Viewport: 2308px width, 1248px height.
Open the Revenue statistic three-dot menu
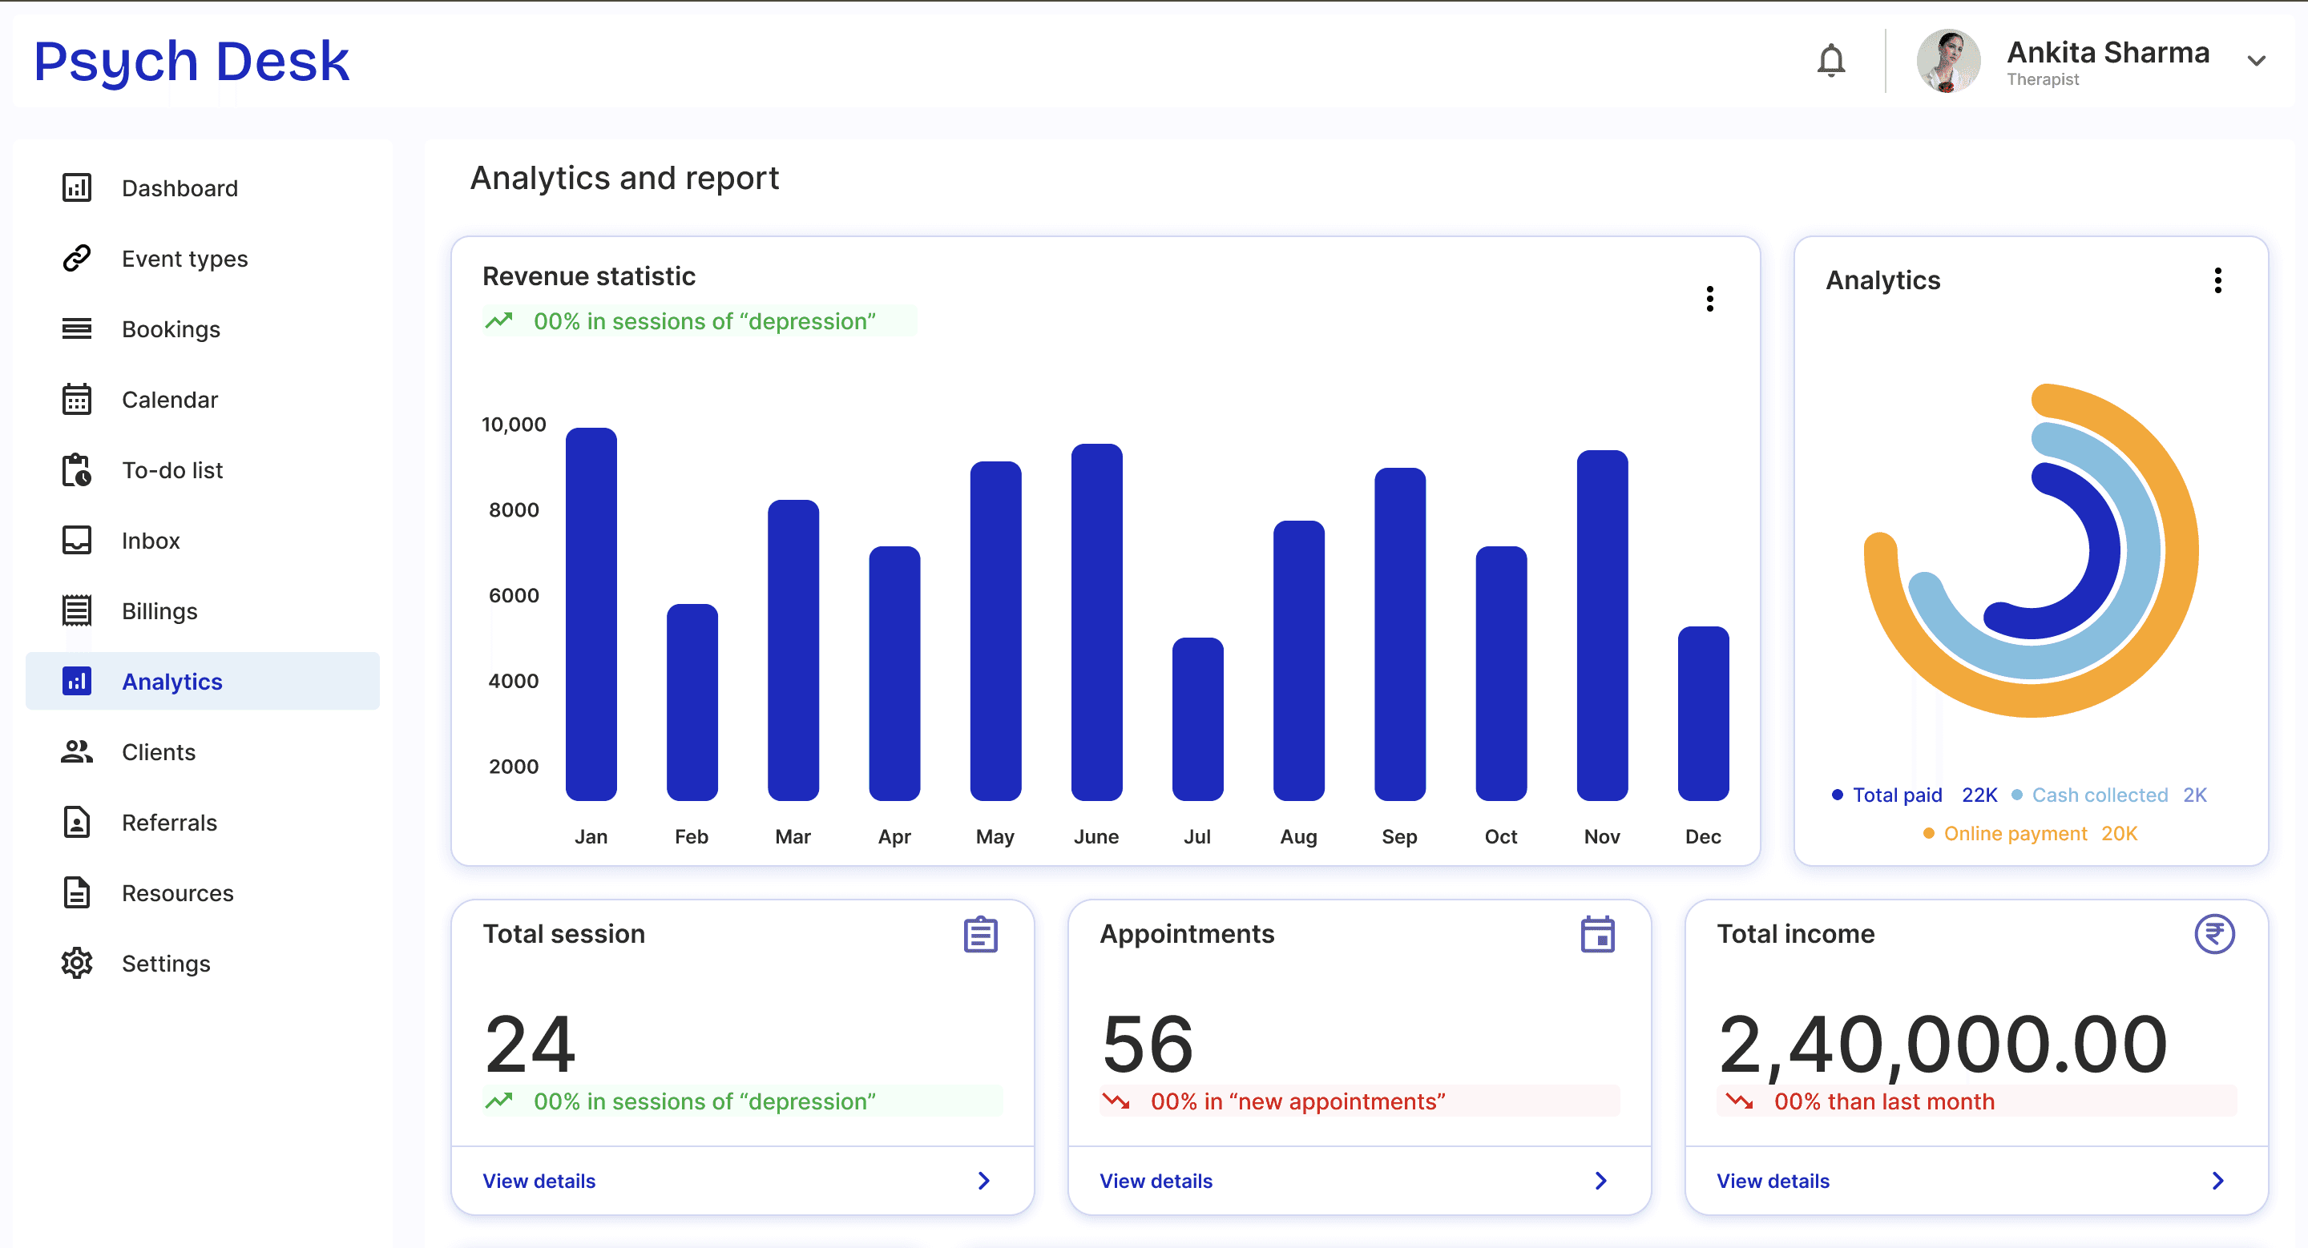tap(1709, 298)
